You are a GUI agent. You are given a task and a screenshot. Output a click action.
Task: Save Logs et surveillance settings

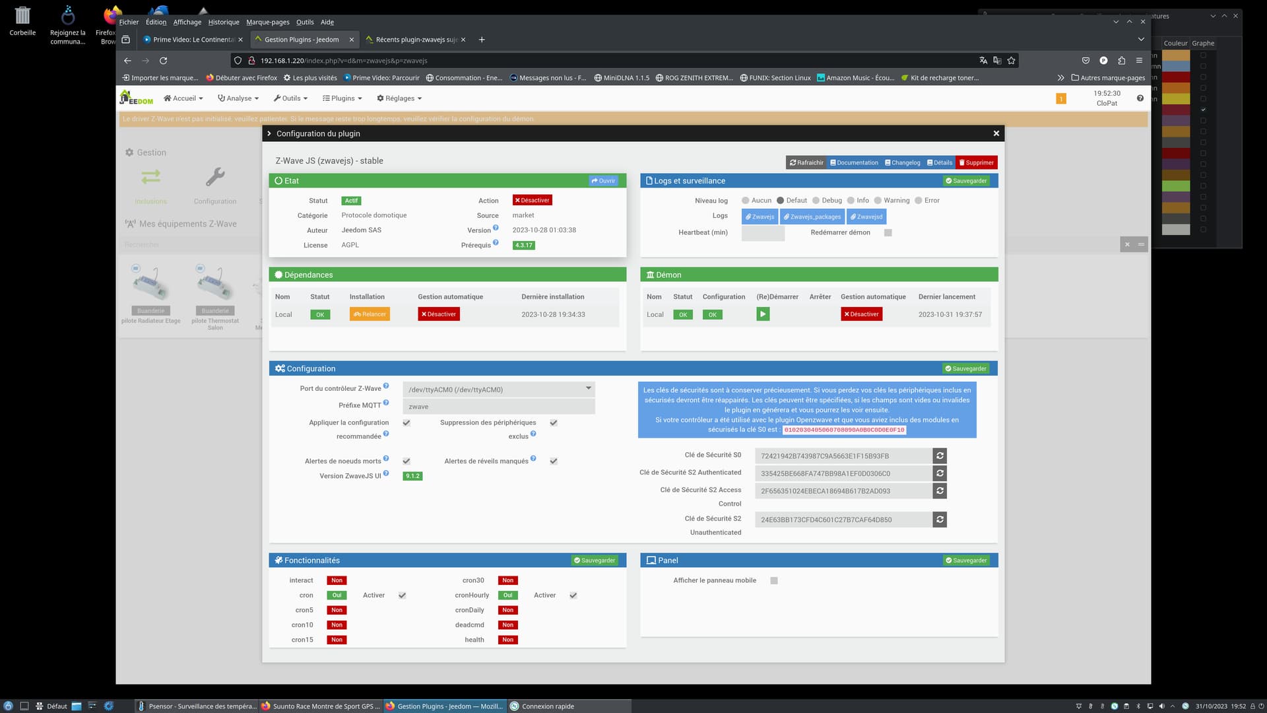[966, 181]
